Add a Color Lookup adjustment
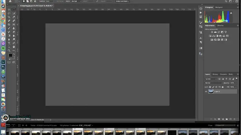This screenshot has height=135, width=241. (x=227, y=36)
